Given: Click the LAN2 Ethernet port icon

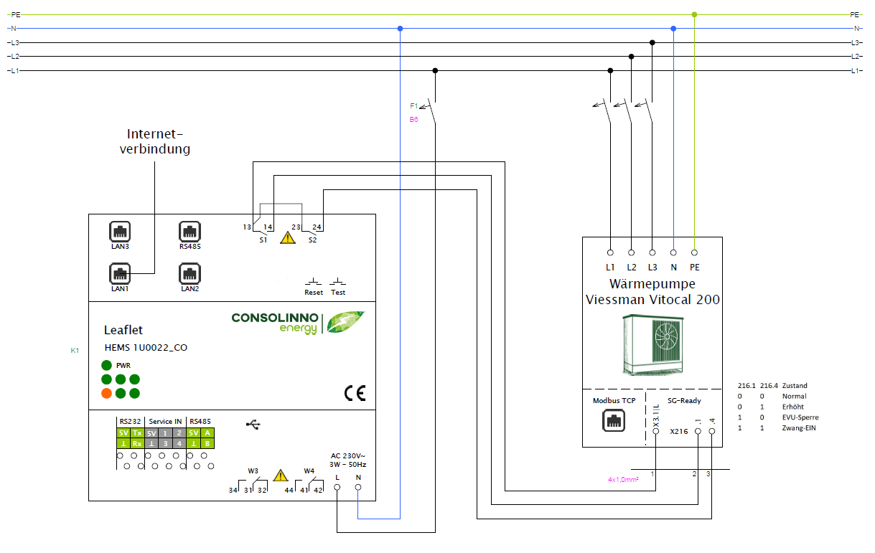Looking at the screenshot, I should (x=190, y=273).
